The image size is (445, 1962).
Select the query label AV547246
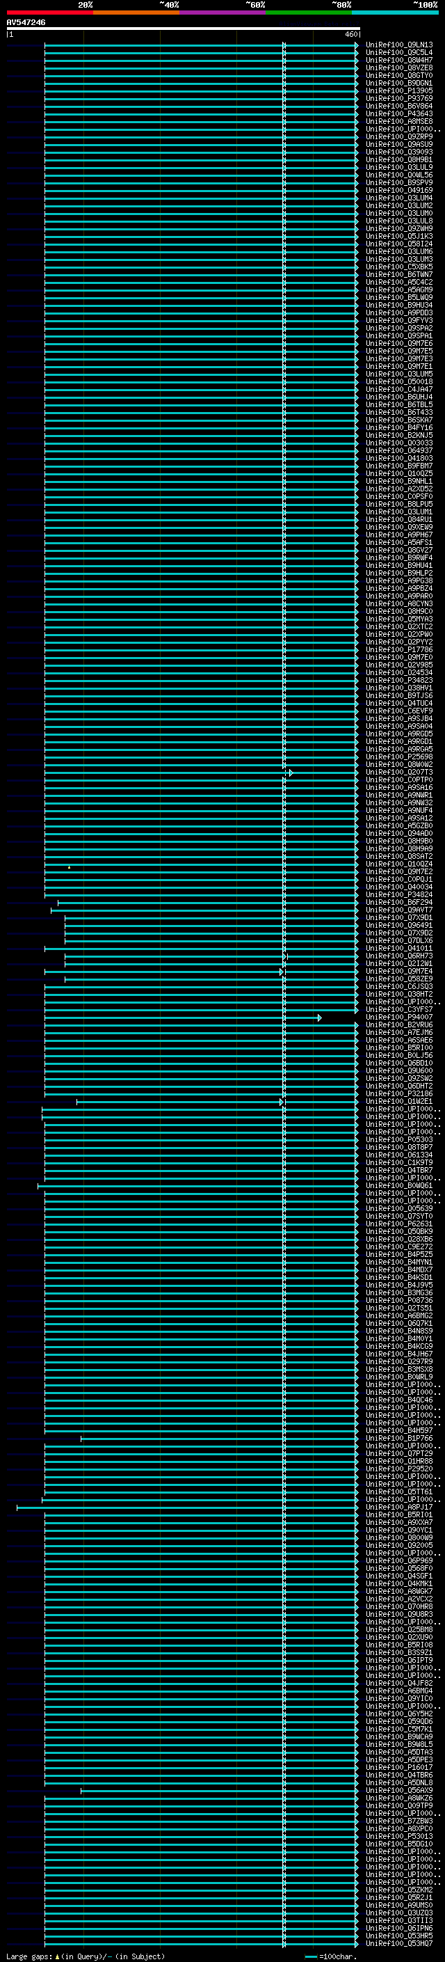(26, 22)
